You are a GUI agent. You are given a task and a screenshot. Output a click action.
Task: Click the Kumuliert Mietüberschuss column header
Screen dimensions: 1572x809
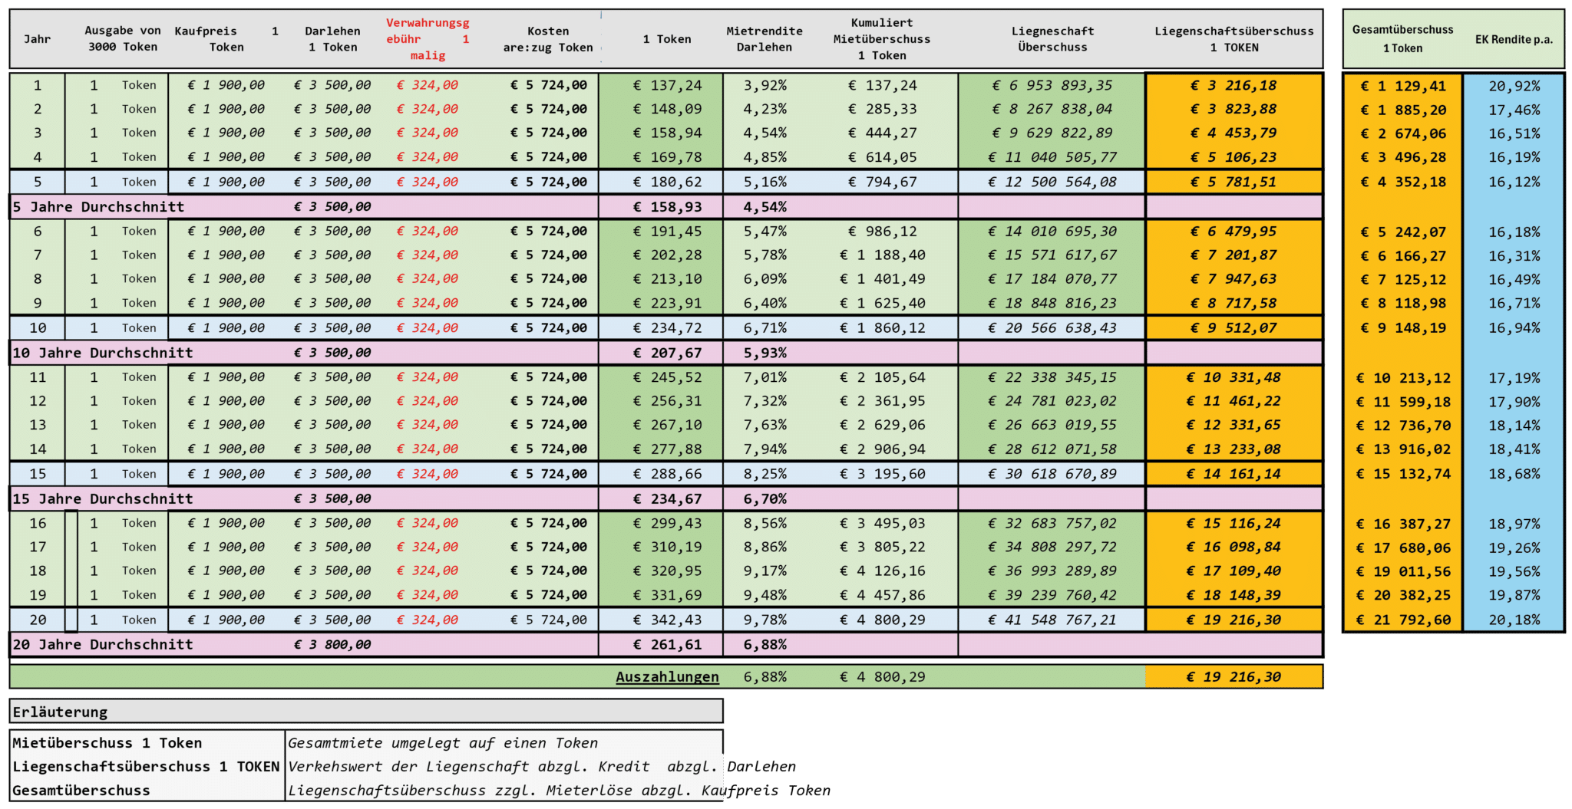tap(881, 39)
